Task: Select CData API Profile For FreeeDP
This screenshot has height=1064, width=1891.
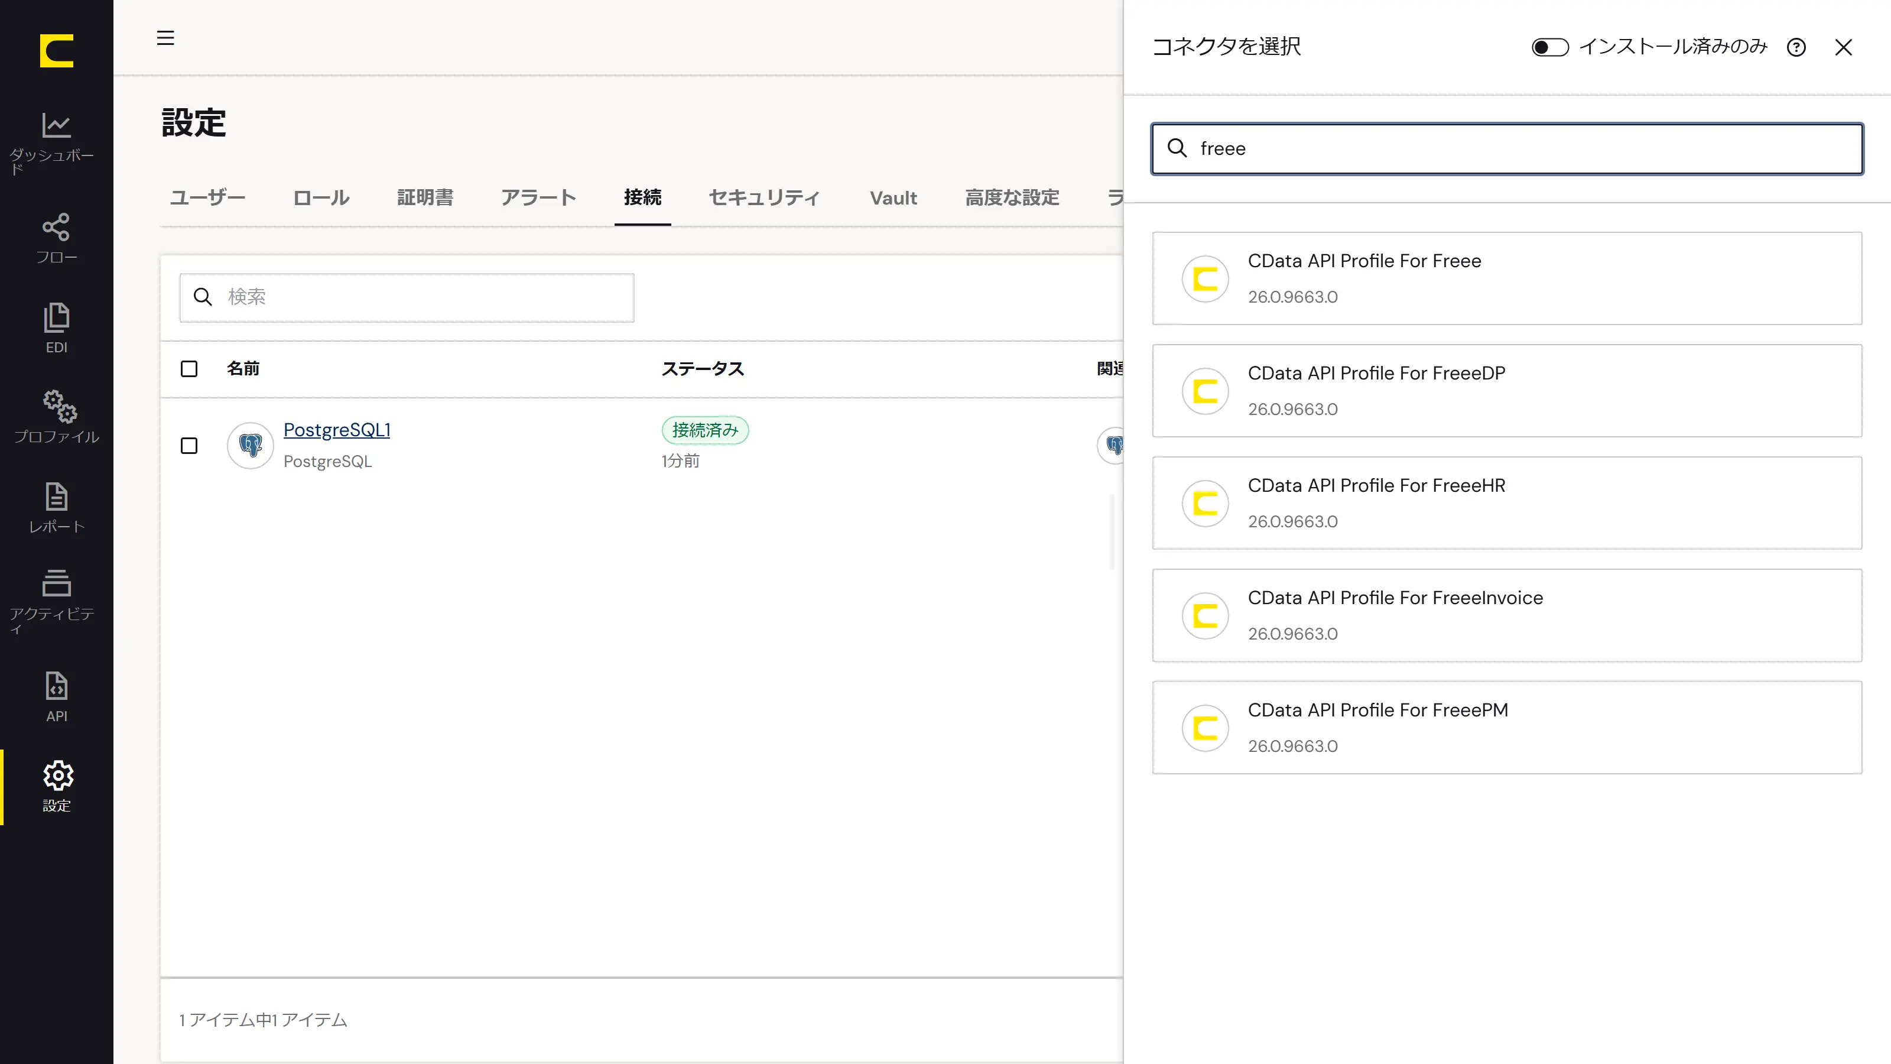Action: [1507, 391]
